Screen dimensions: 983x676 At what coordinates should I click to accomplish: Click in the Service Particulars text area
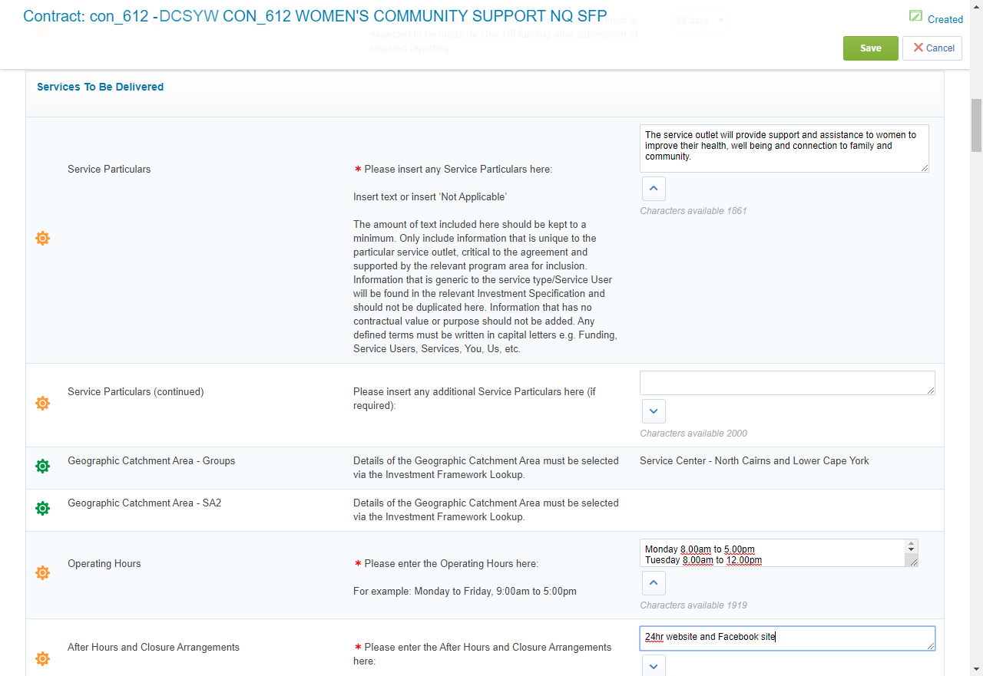[783, 148]
